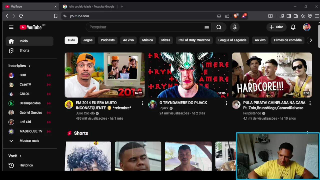This screenshot has width=320, height=180.
Task: Click the Brave Rewards triangle icon
Action: [x=244, y=16]
